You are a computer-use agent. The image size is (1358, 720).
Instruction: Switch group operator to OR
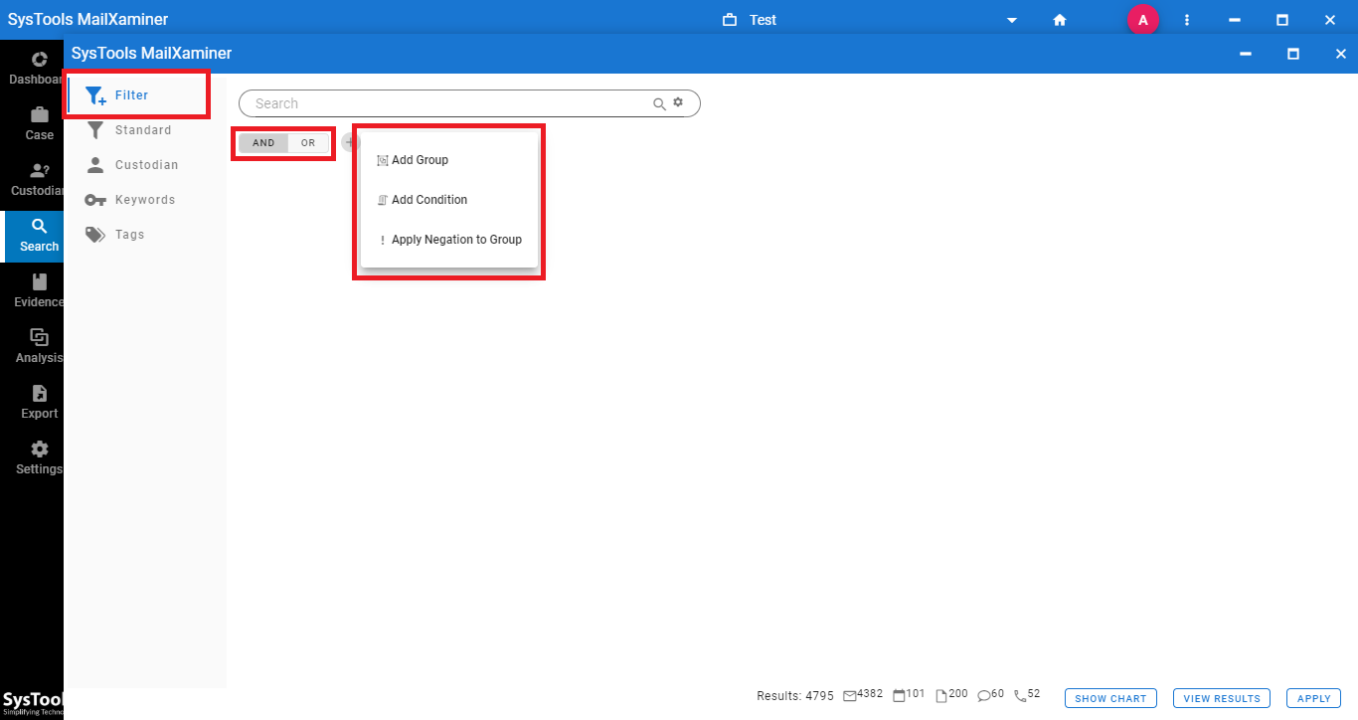[x=308, y=143]
